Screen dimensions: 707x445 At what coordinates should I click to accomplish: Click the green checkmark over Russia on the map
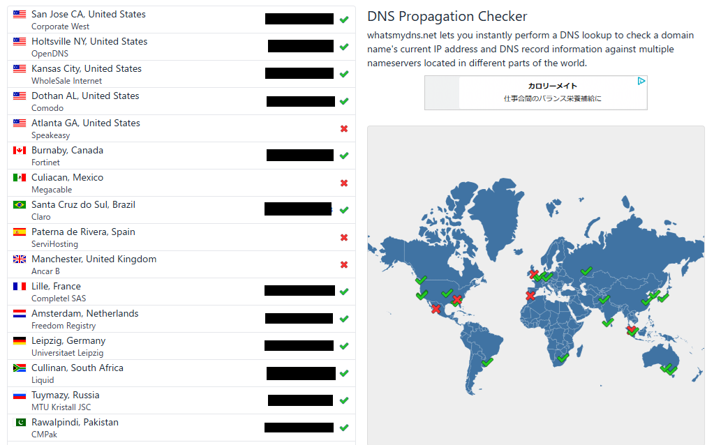586,271
